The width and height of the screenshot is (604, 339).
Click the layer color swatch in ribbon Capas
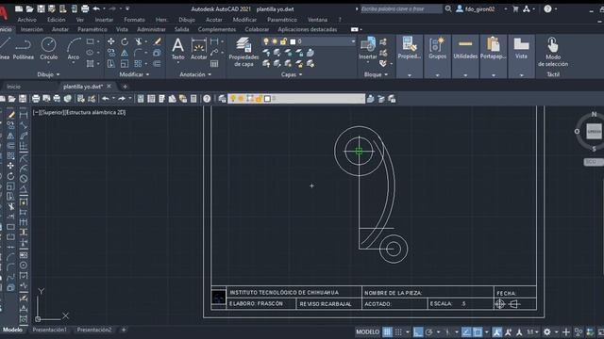click(x=293, y=41)
